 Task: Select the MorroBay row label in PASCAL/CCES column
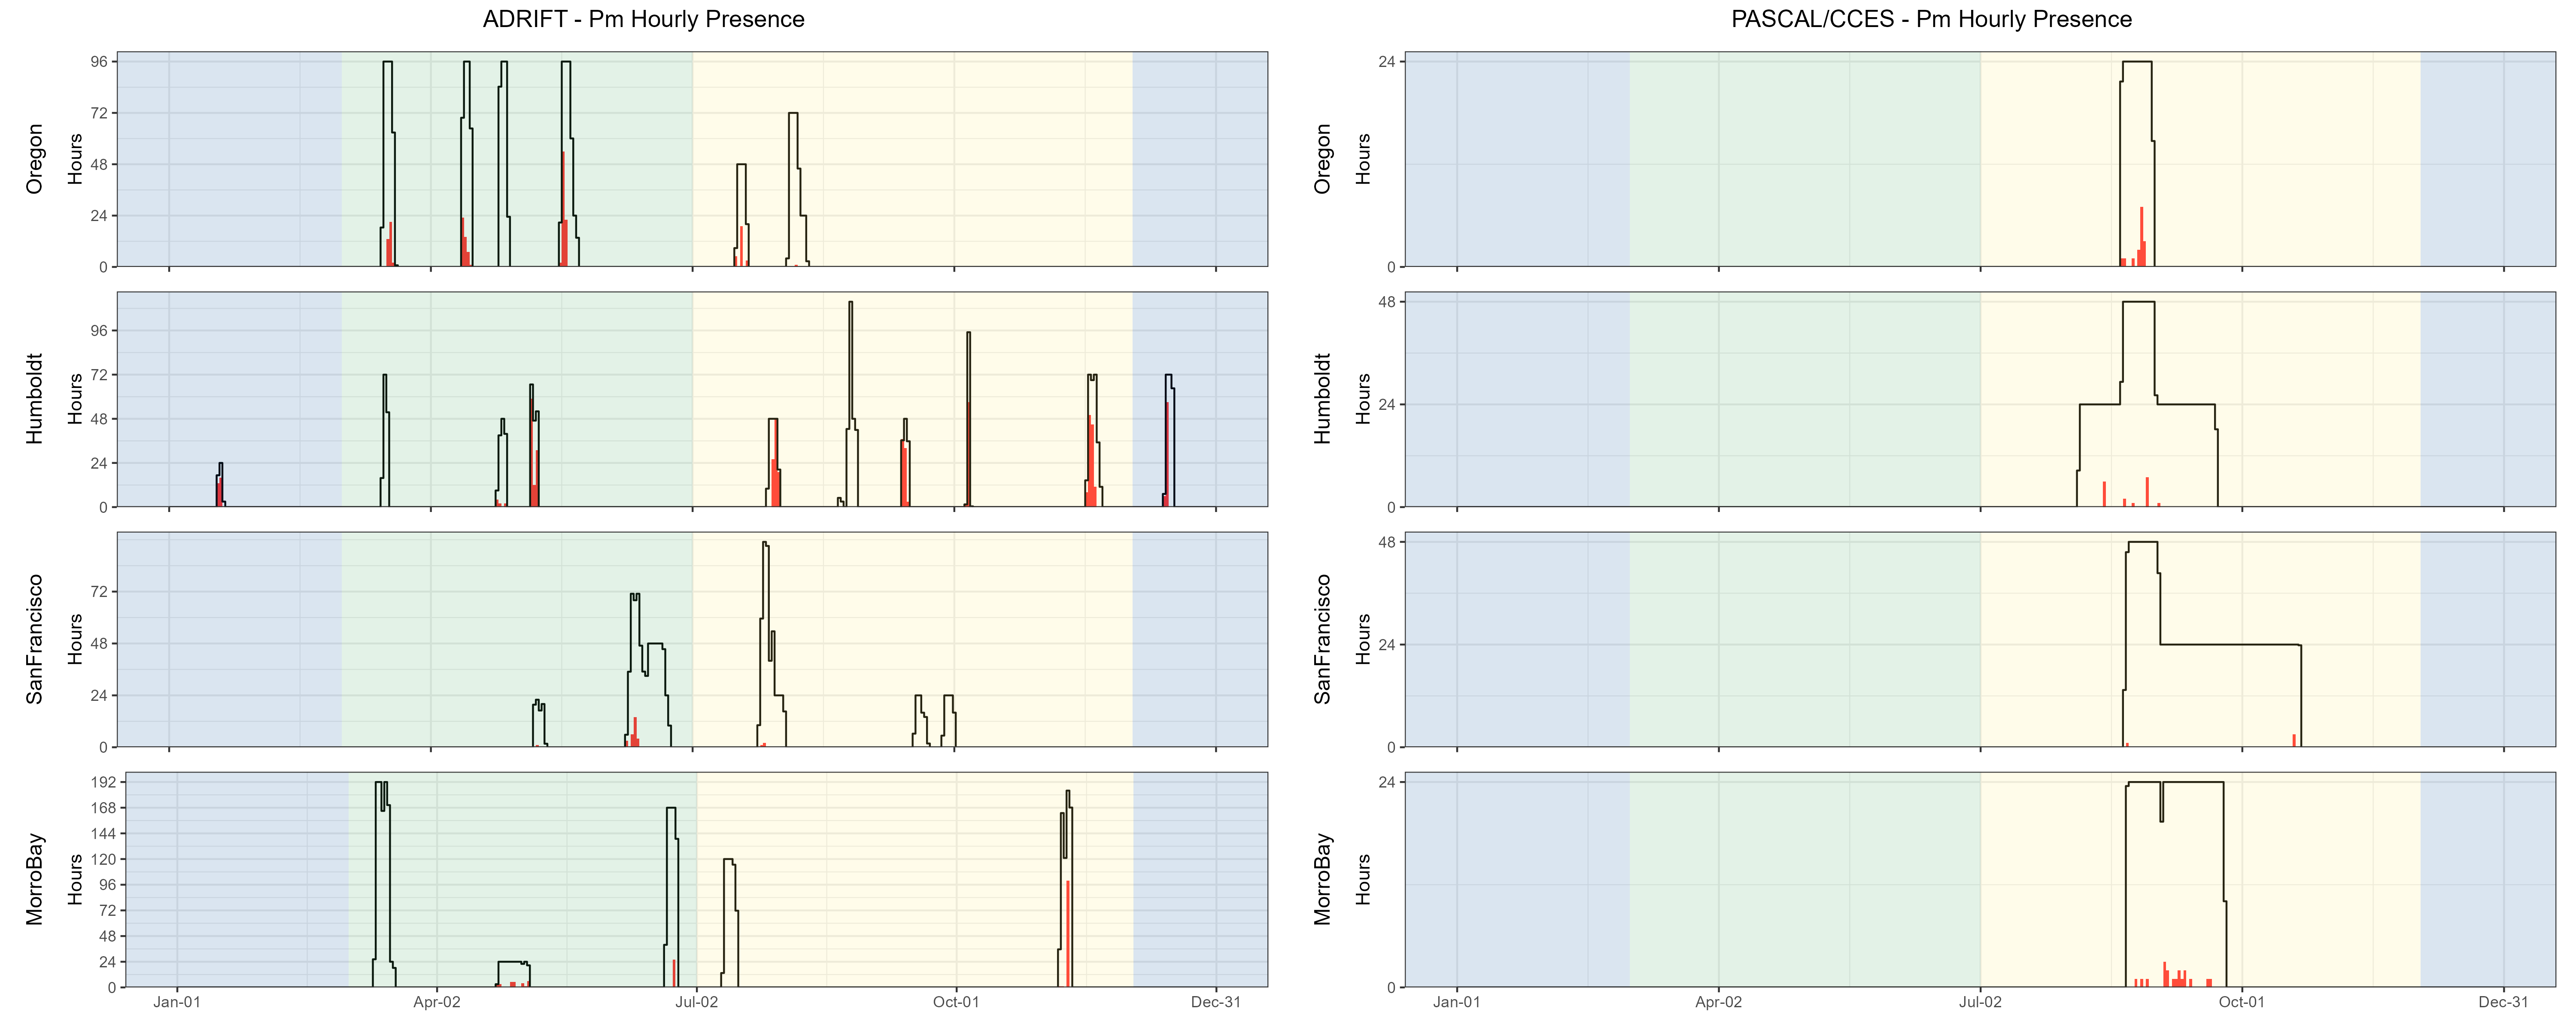[1323, 879]
